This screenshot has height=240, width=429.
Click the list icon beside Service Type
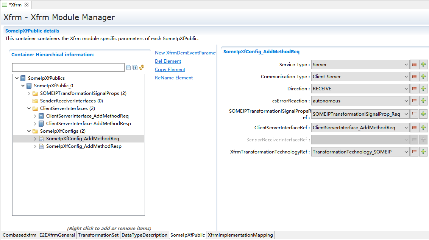point(414,65)
